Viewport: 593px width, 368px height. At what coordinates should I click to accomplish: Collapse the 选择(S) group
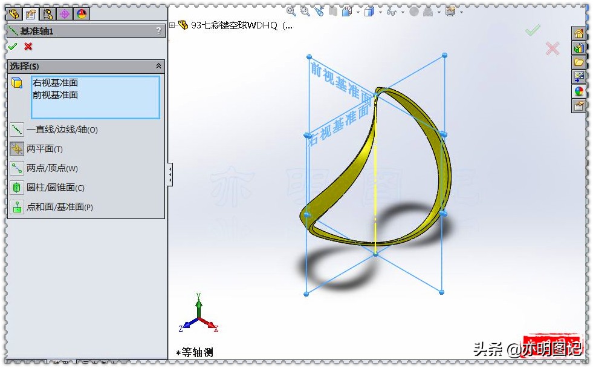[x=158, y=67]
